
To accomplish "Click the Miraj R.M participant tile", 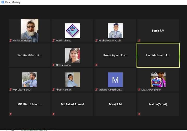I will point(115,104).
